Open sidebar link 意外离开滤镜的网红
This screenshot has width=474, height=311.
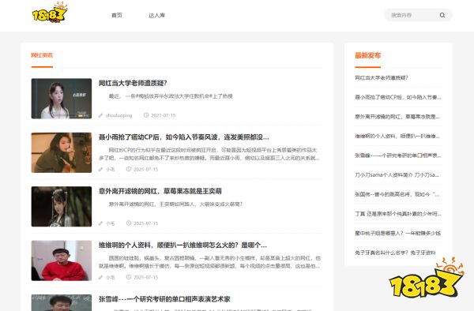pos(397,117)
